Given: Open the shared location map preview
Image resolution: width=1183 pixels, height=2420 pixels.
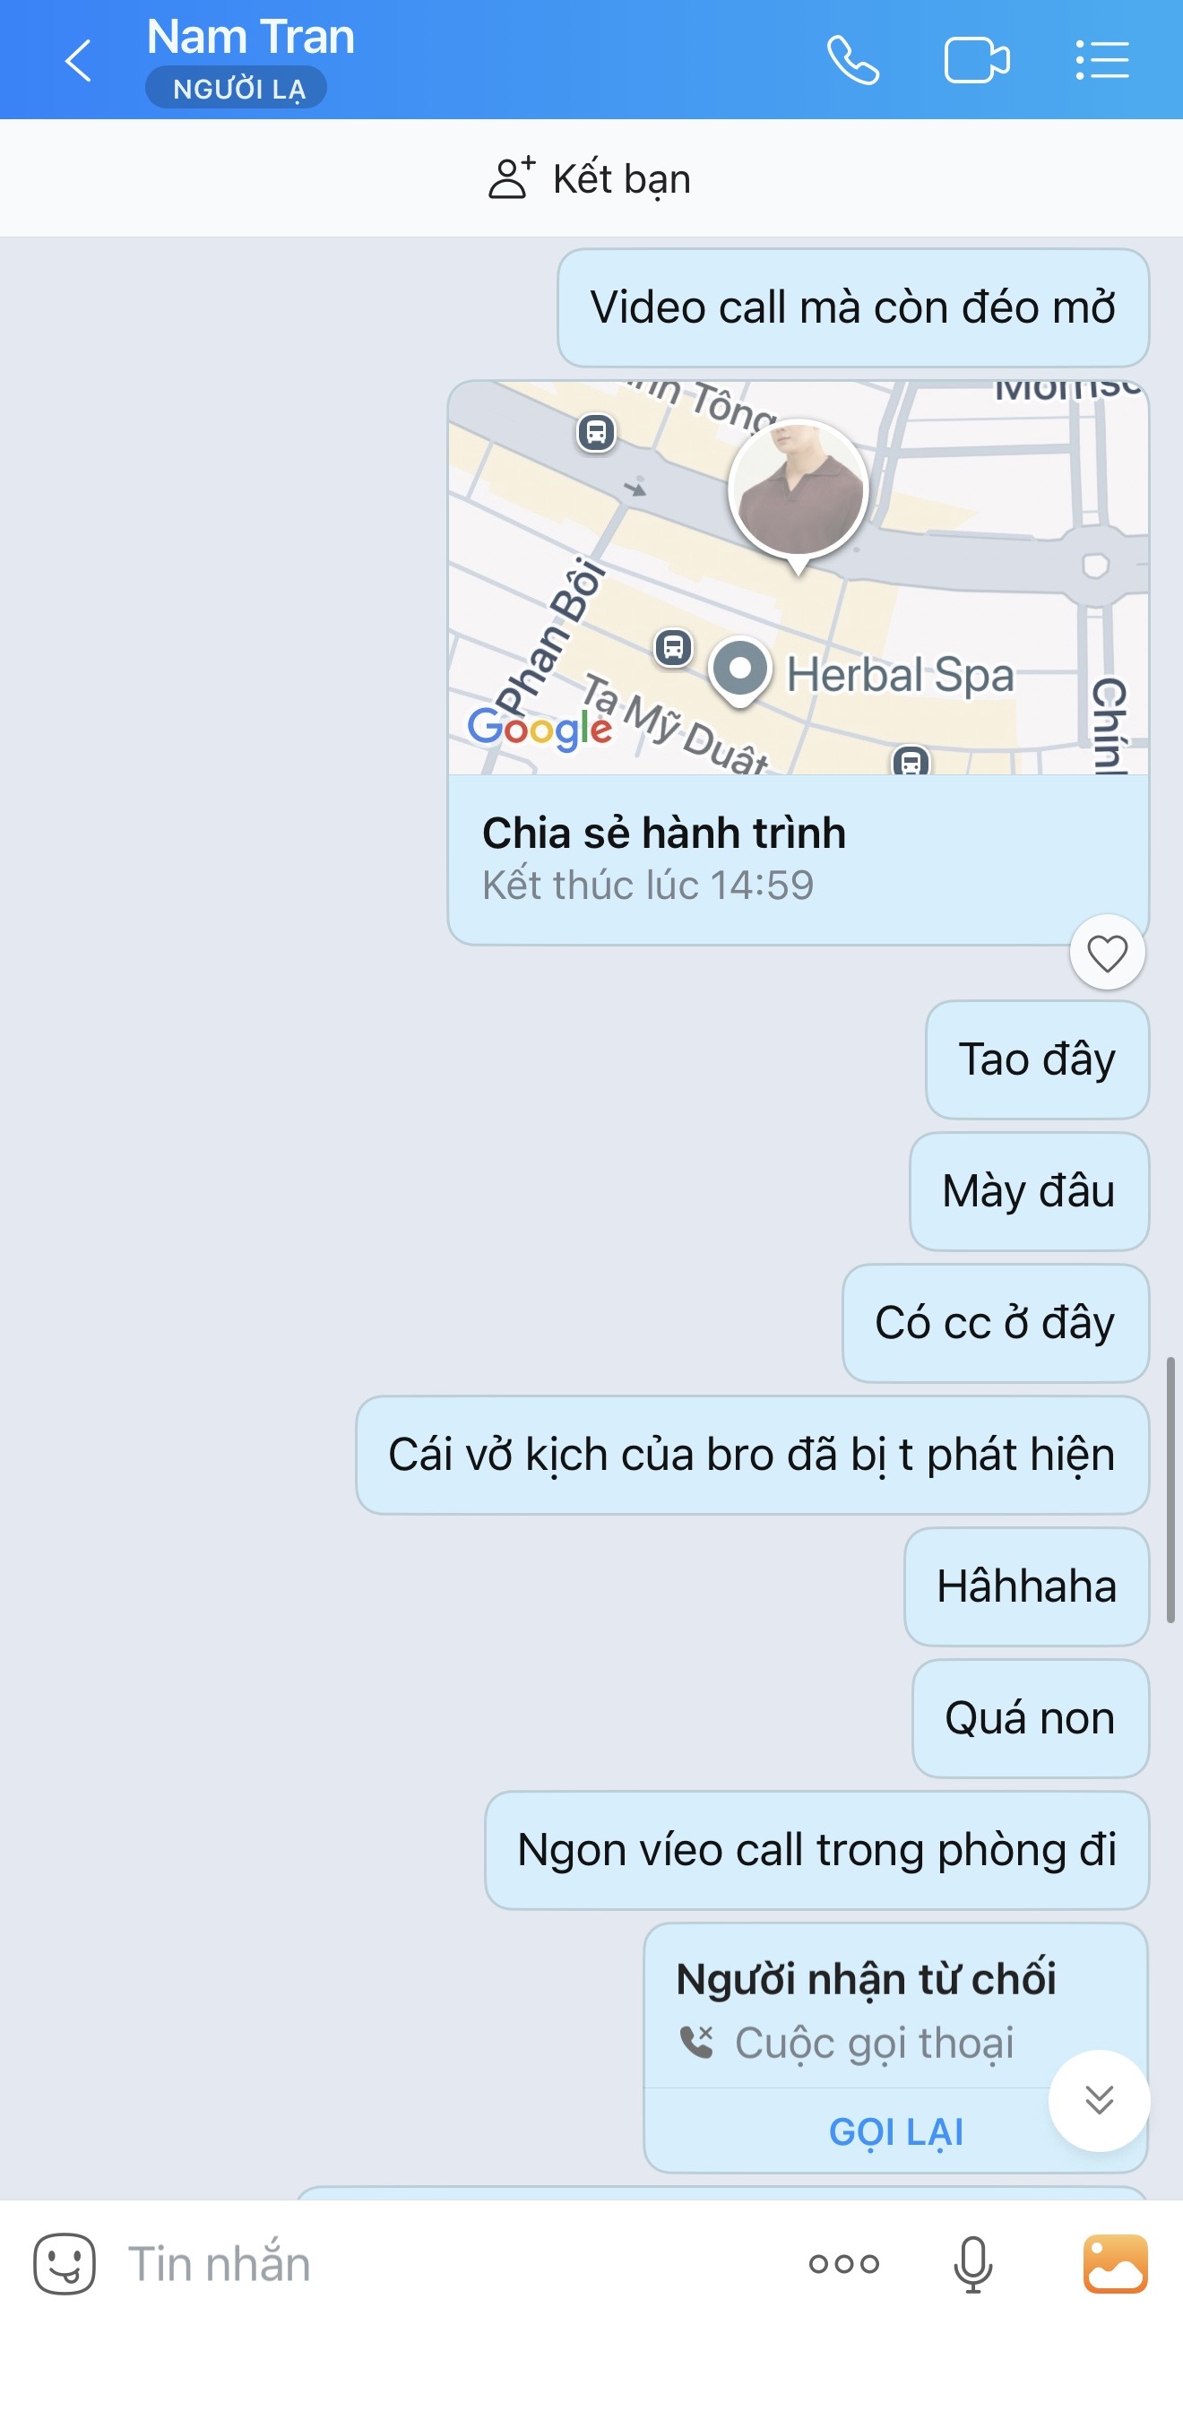Looking at the screenshot, I should pos(798,577).
